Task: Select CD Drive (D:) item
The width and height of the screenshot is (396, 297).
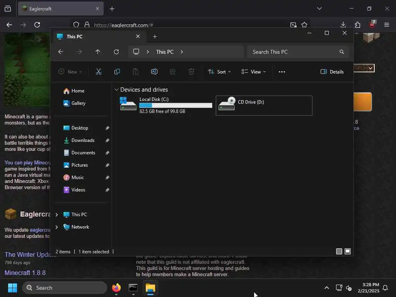Action: tap(264, 105)
